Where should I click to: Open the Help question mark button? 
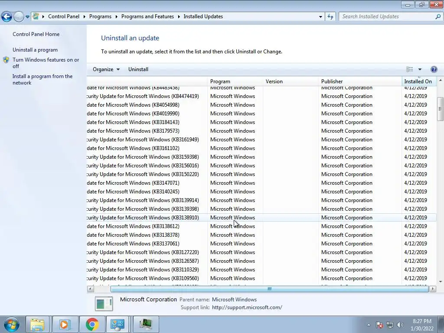(434, 69)
